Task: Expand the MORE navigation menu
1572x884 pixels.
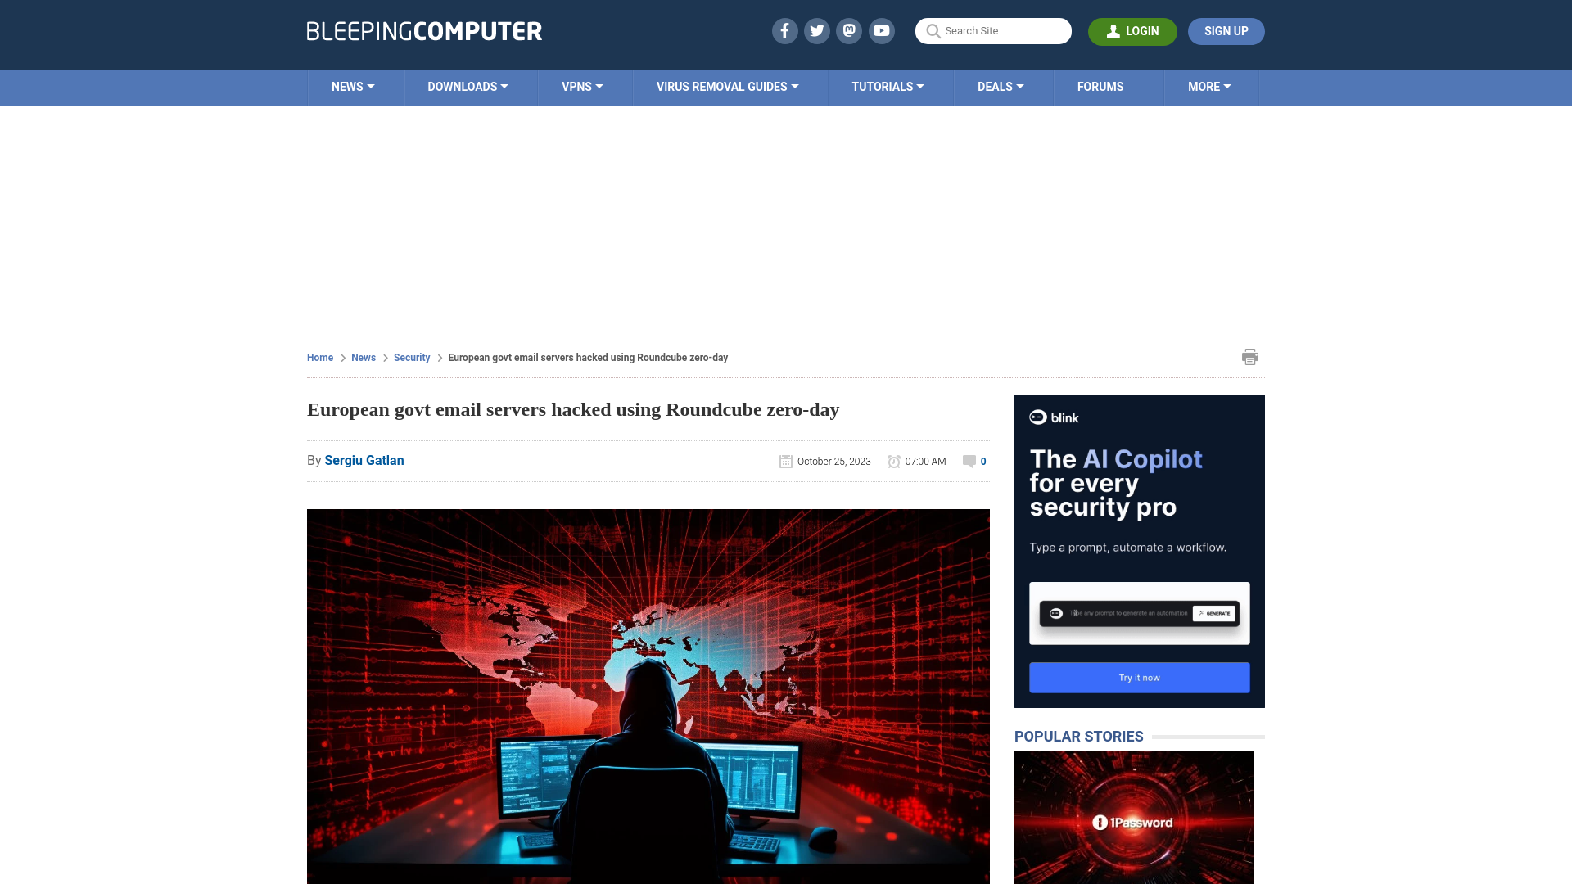Action: pos(1209,86)
